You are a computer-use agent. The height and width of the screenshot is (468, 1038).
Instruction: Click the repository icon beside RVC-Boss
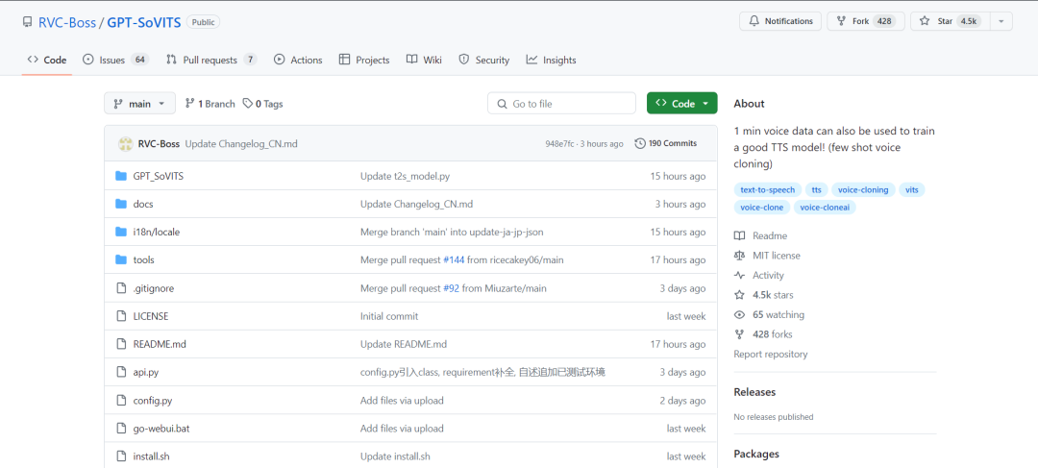click(x=27, y=22)
